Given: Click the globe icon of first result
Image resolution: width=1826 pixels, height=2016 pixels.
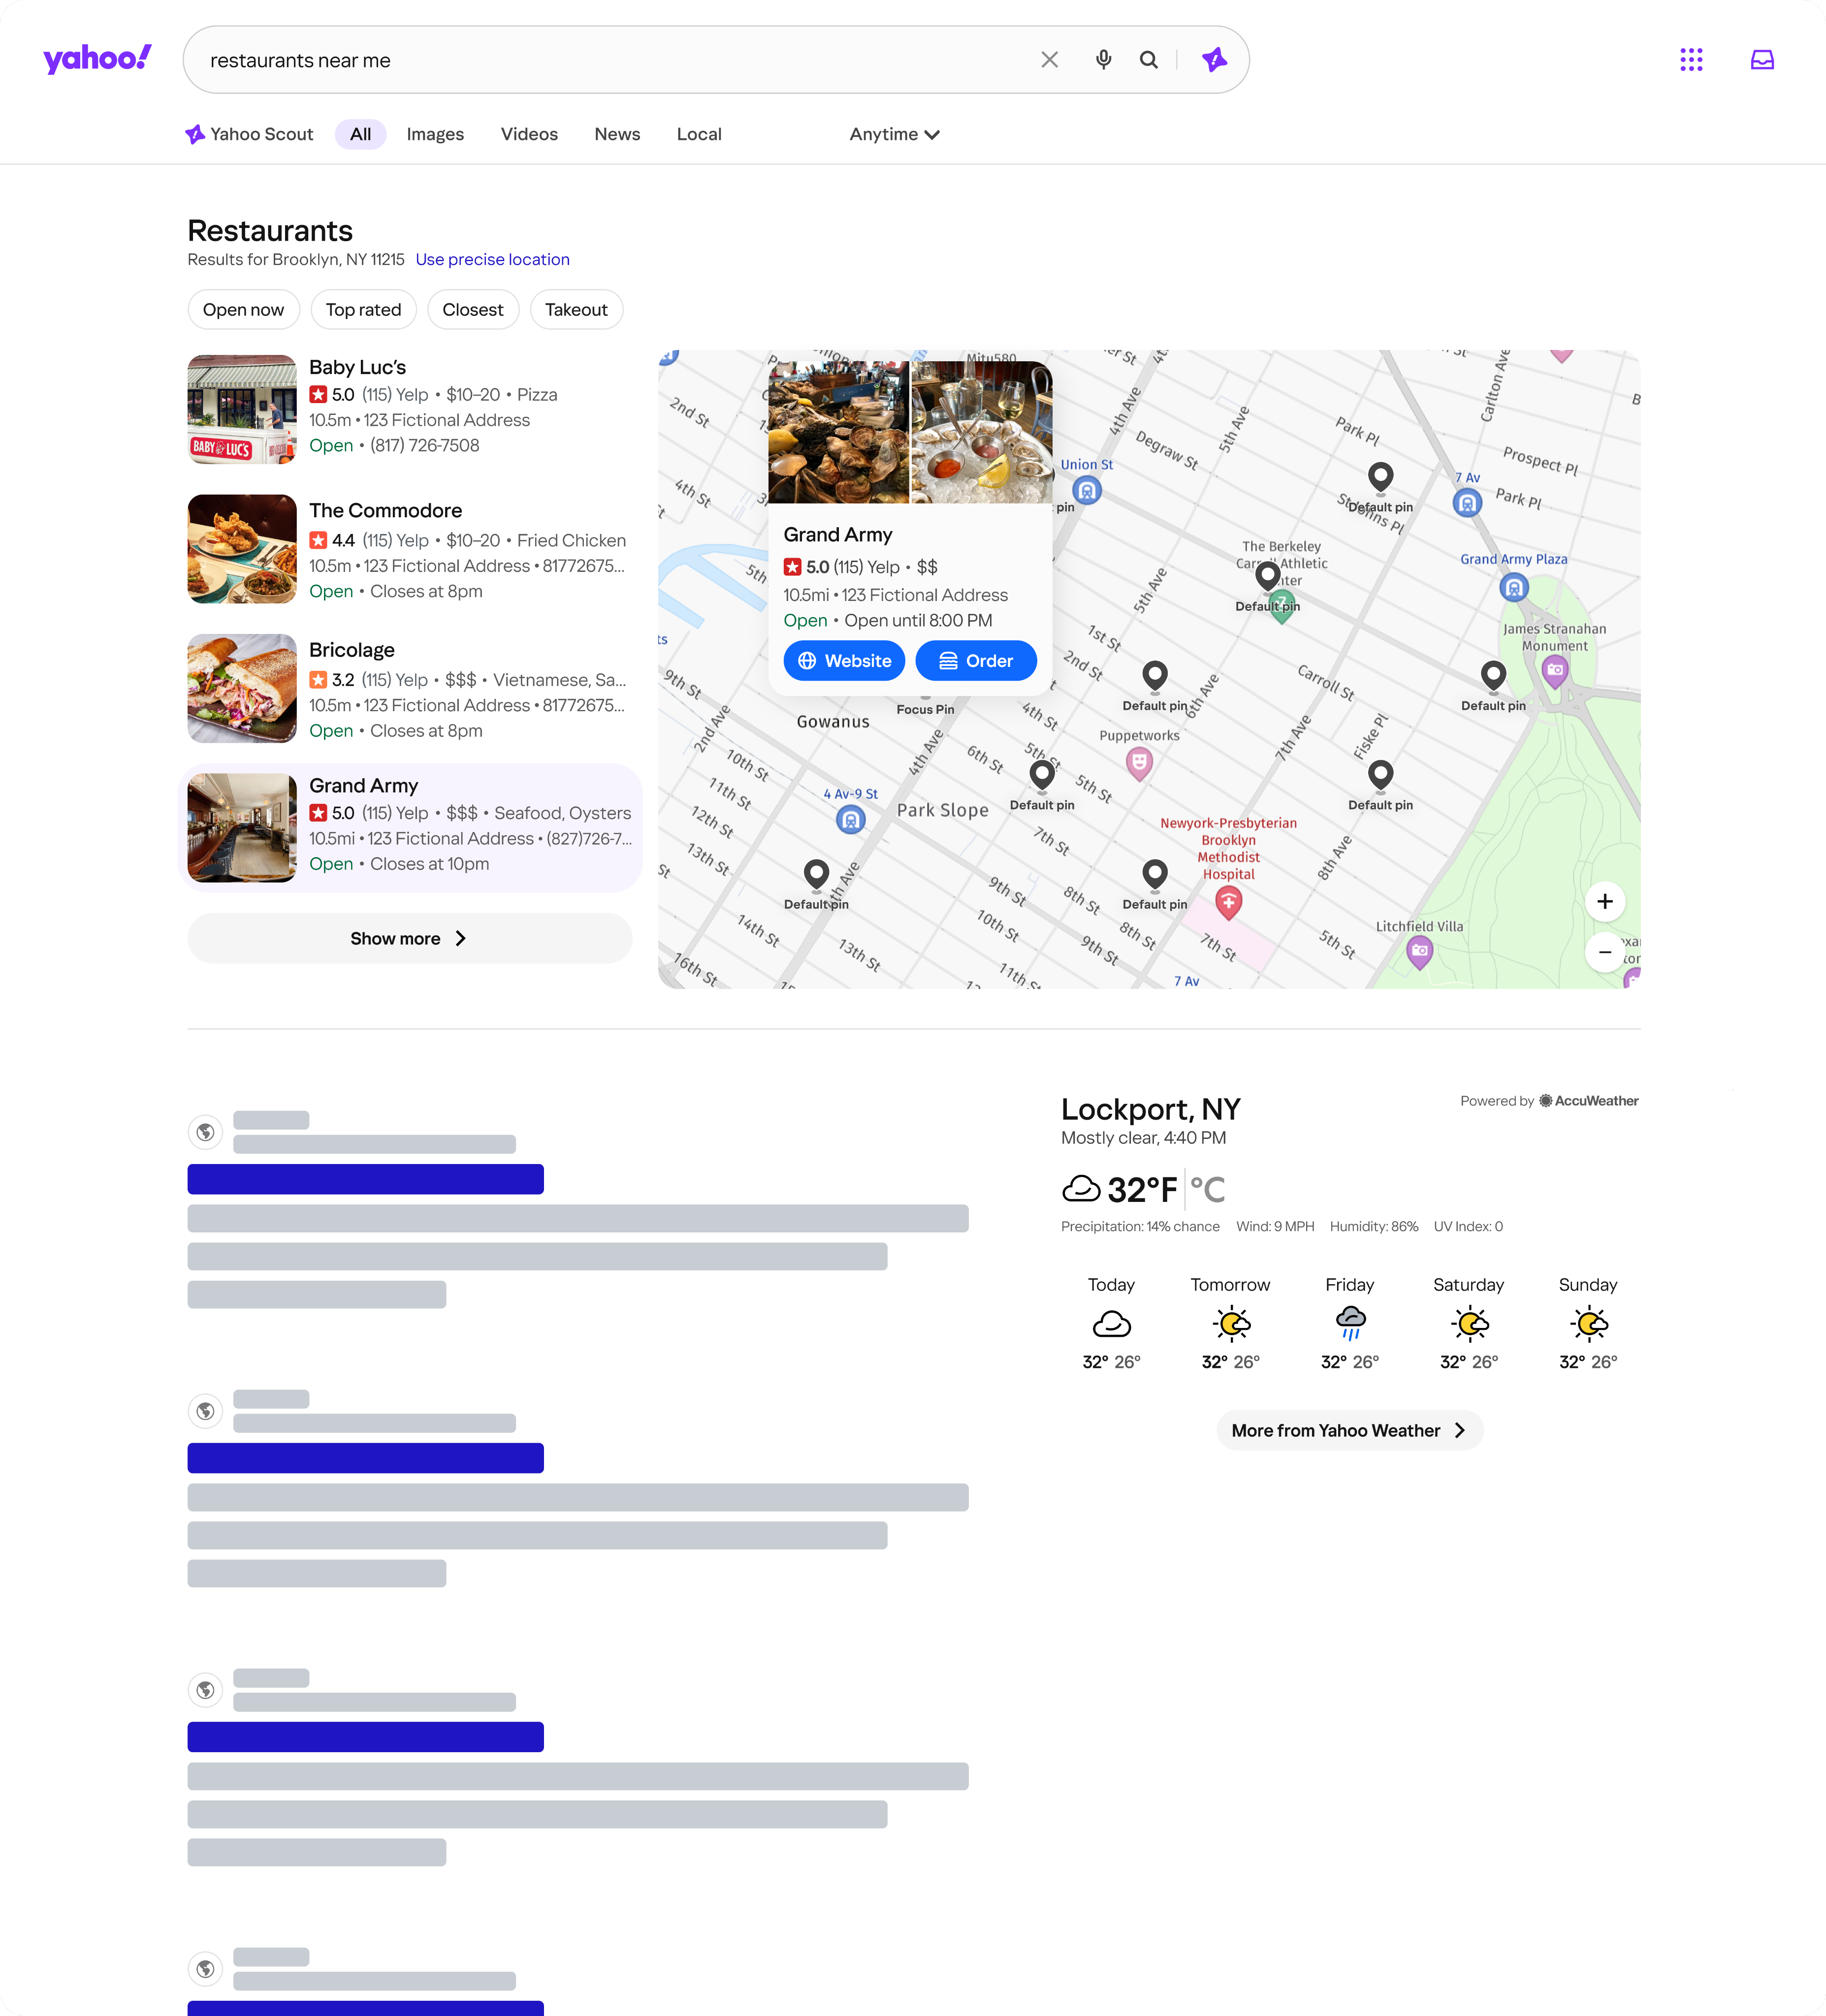Looking at the screenshot, I should 205,1132.
